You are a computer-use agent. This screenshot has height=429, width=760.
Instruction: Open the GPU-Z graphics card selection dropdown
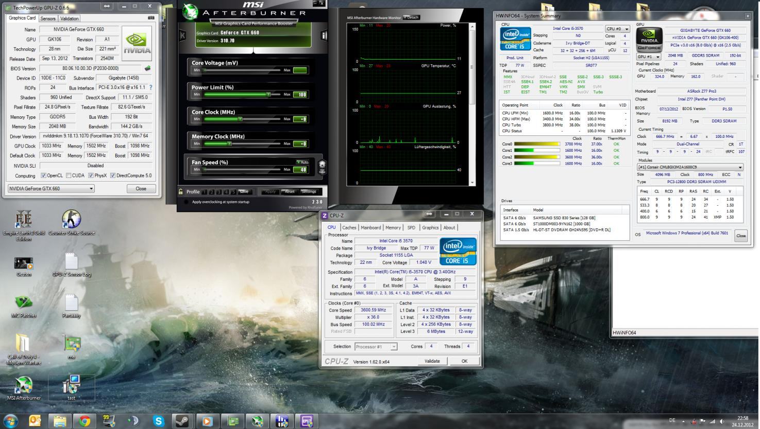point(51,188)
